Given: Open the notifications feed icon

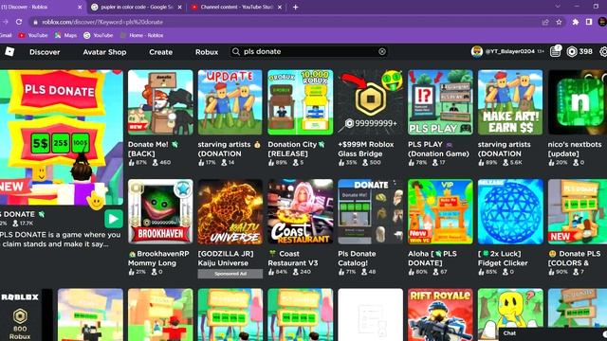Looking at the screenshot, I should click(555, 51).
